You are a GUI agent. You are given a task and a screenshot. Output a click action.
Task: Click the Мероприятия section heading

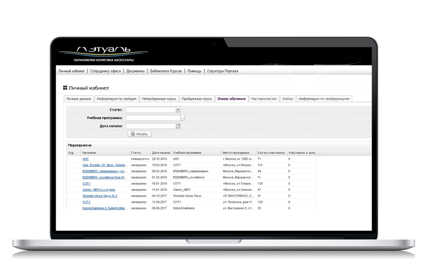point(80,145)
